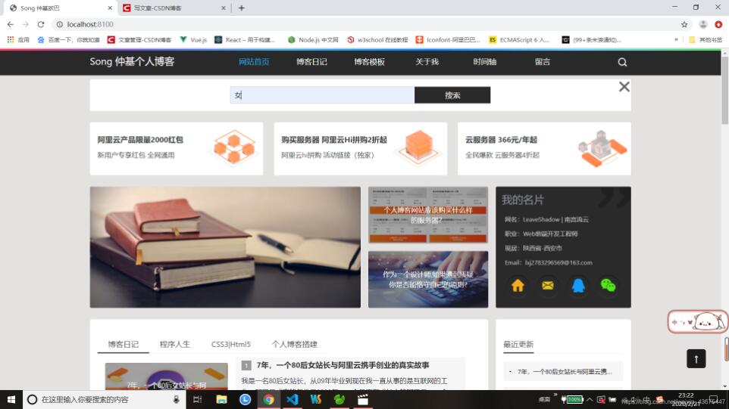Viewport: 729px width, 409px height.
Task: Open 时间轴 navigation item
Action: click(x=484, y=62)
